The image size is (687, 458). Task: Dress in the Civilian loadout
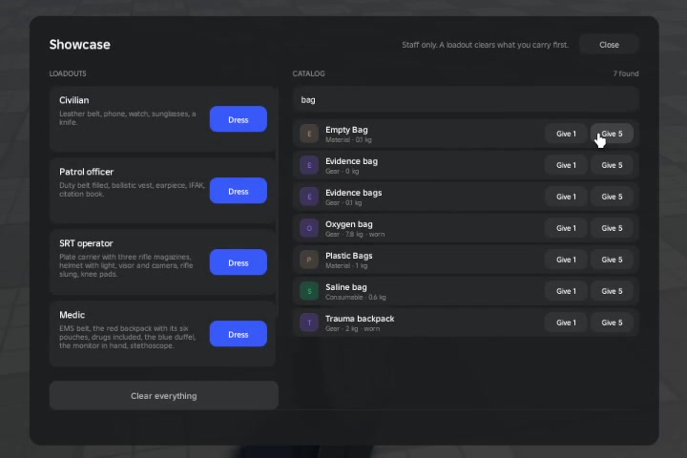coord(239,119)
